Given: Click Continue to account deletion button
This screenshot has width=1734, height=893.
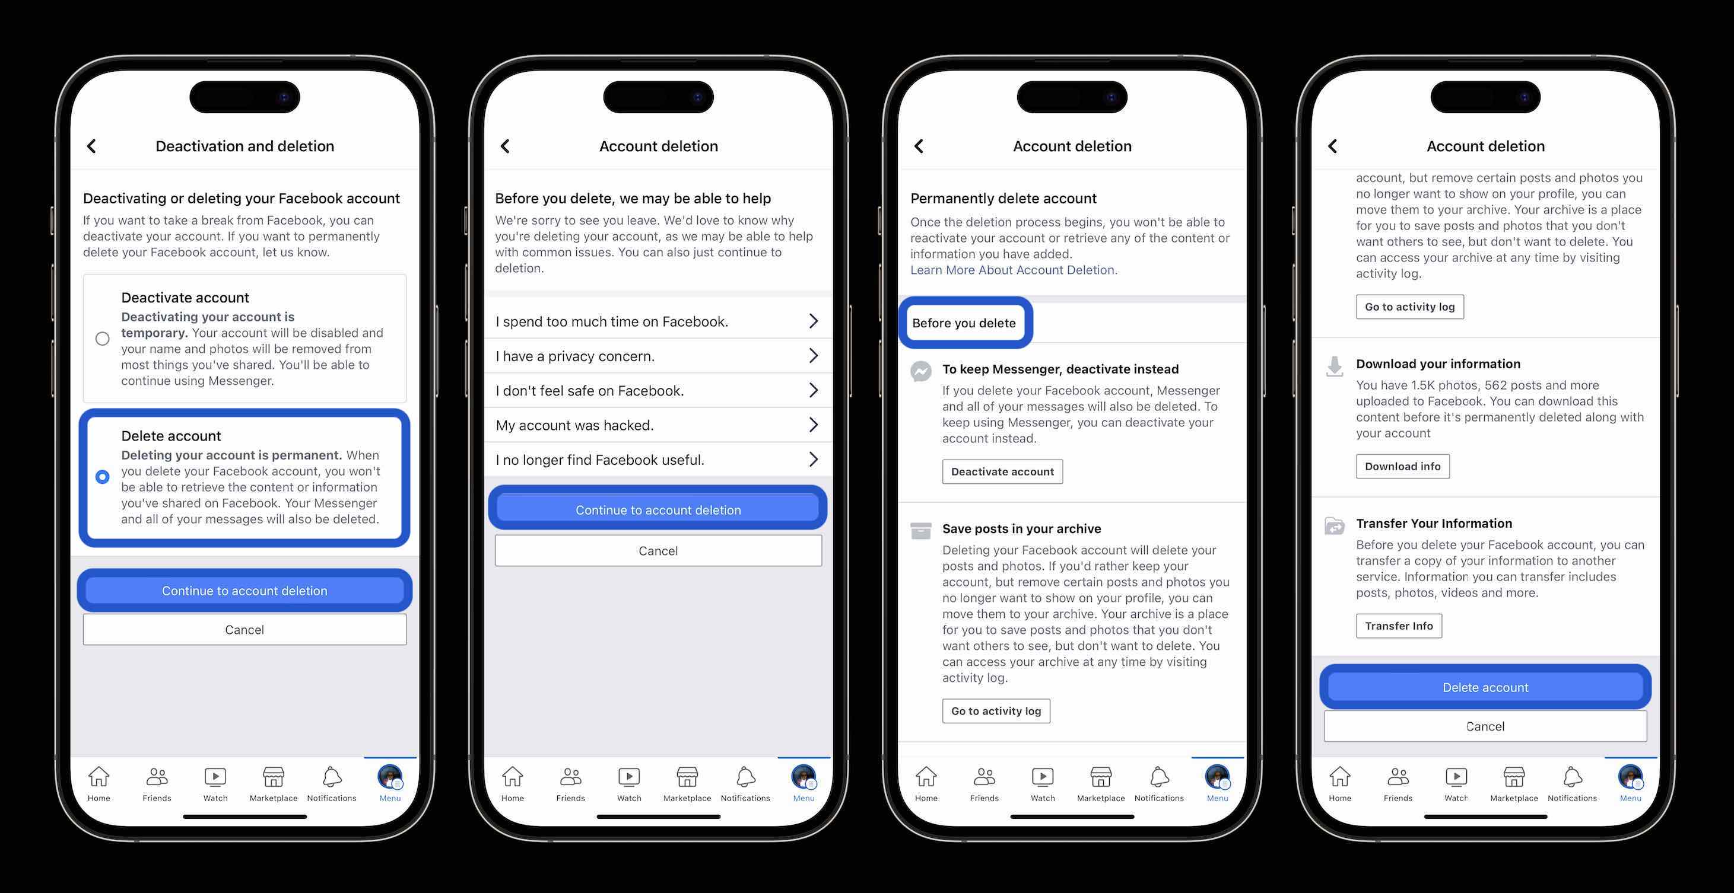Looking at the screenshot, I should coord(244,590).
